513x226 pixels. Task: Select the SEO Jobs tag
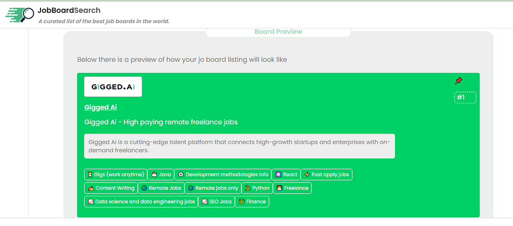[216, 201]
